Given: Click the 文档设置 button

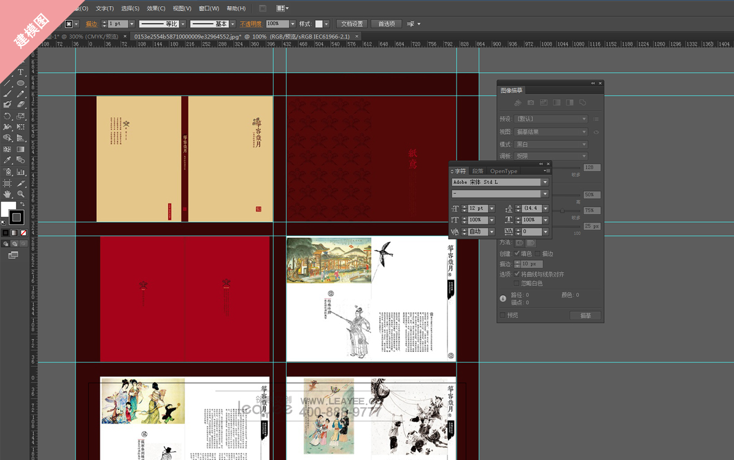Looking at the screenshot, I should pyautogui.click(x=352, y=24).
